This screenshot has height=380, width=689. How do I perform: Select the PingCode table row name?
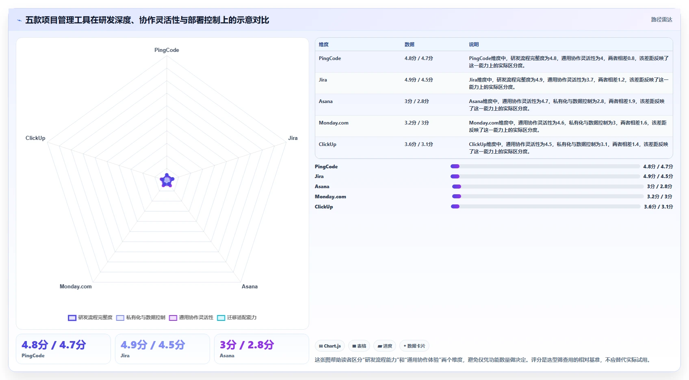[330, 58]
